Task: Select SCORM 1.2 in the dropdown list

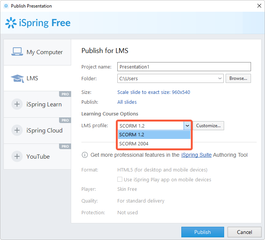Action: point(154,135)
